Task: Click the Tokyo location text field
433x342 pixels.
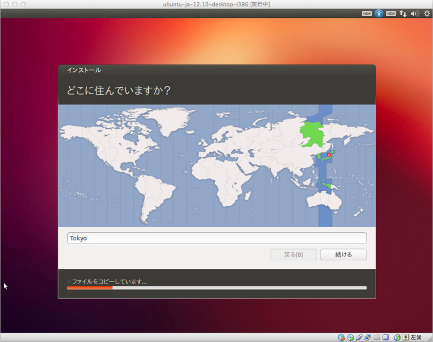Action: click(217, 238)
